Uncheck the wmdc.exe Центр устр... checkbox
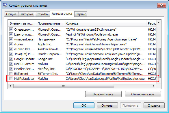169x113 pixels. coord(11,34)
